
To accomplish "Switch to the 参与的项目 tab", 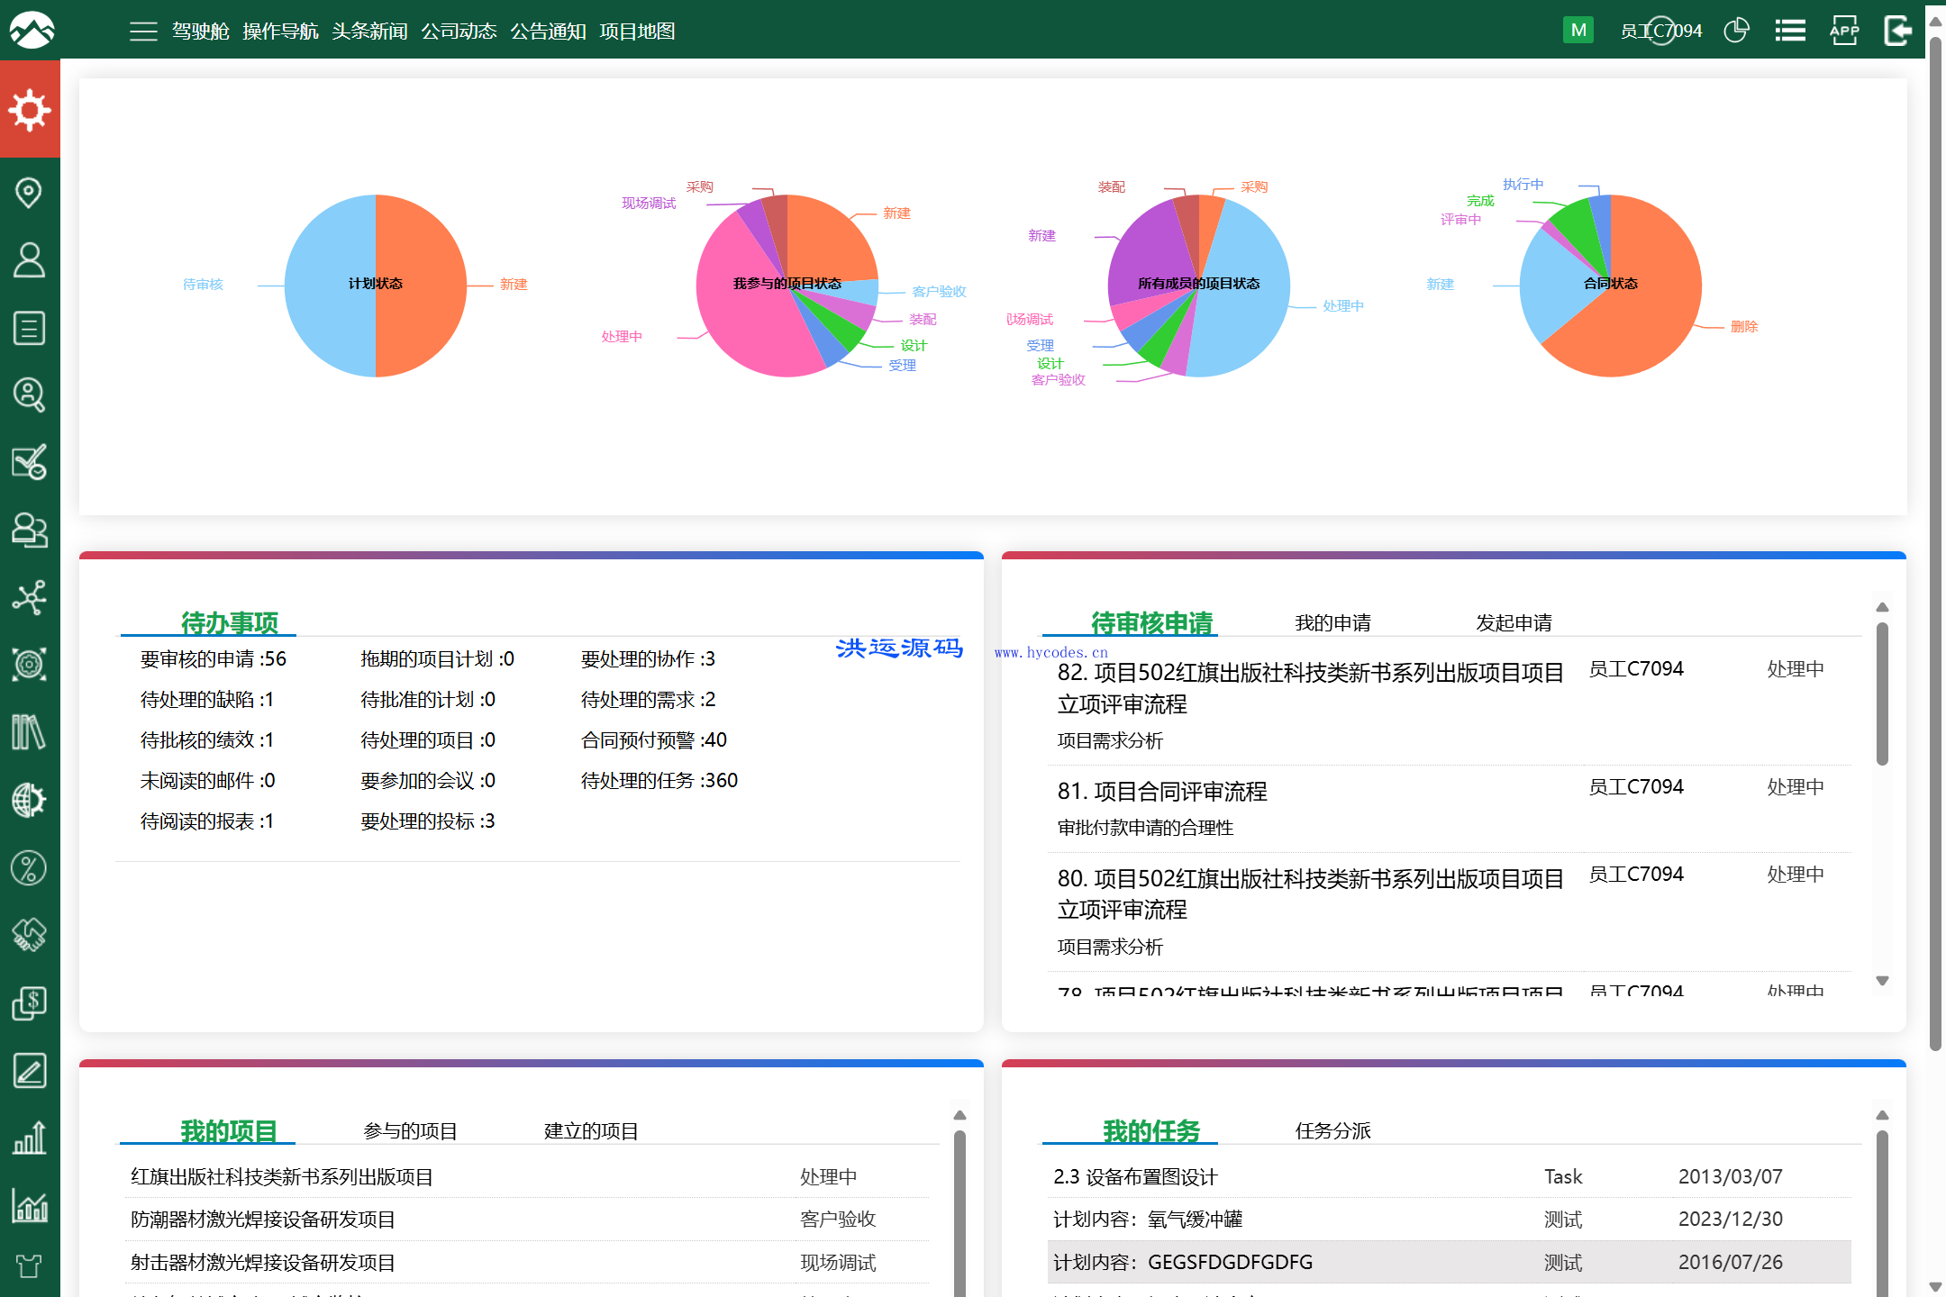I will 410,1130.
